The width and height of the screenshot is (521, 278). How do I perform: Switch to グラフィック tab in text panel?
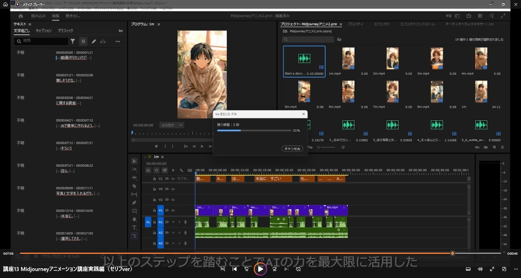[x=65, y=31]
